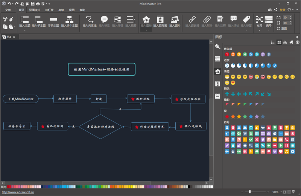The height and width of the screenshot is (196, 301).
Task: Open the calendar task side panel icon
Action: click(217, 96)
